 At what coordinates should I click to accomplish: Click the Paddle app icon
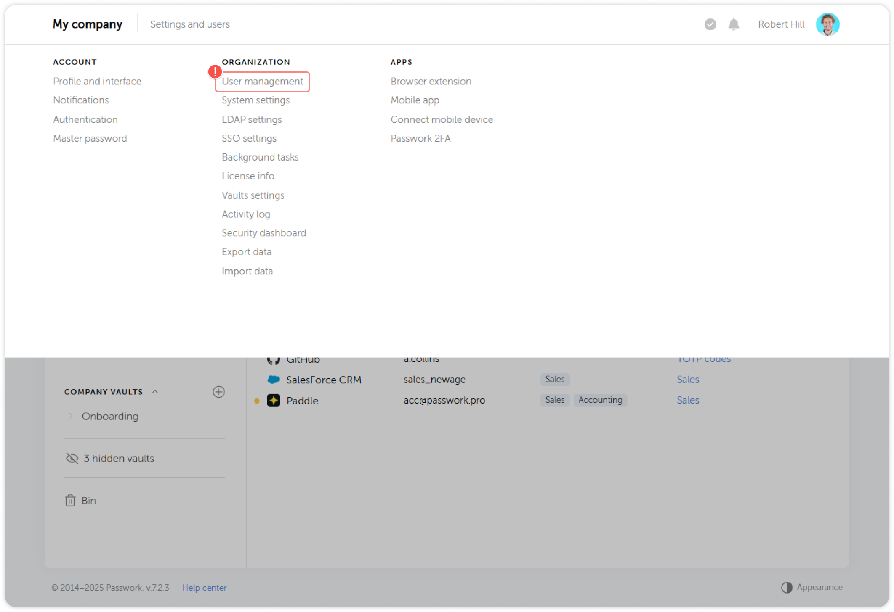click(274, 400)
